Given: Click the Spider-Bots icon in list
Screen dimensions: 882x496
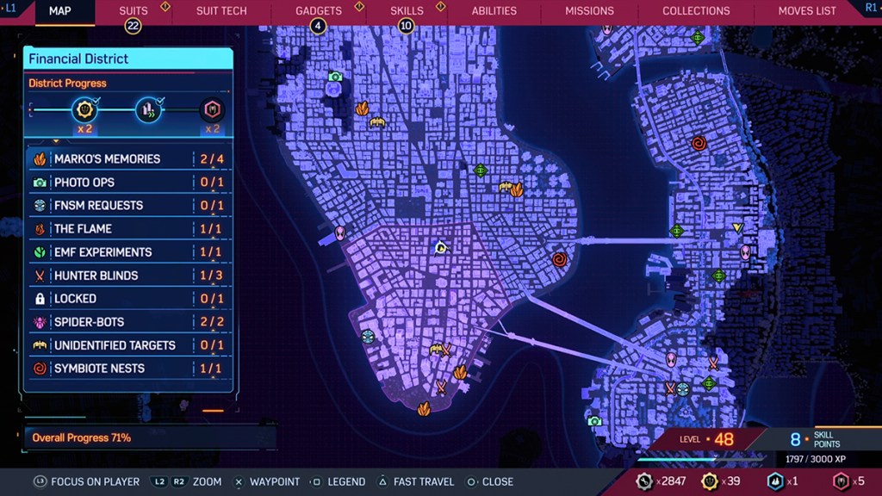Looking at the screenshot, I should tap(40, 322).
